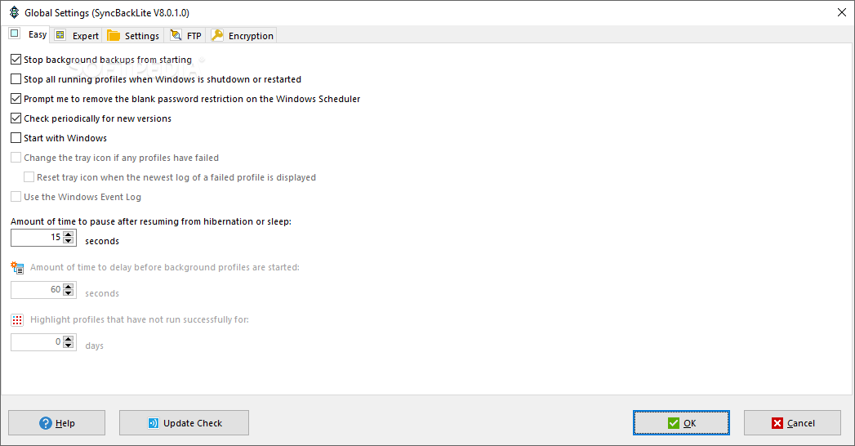This screenshot has width=855, height=446.
Task: Uncheck prompt to remove blank password restriction
Action: [x=16, y=99]
